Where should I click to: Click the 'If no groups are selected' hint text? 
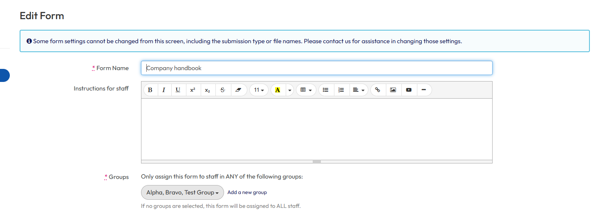[x=221, y=206]
